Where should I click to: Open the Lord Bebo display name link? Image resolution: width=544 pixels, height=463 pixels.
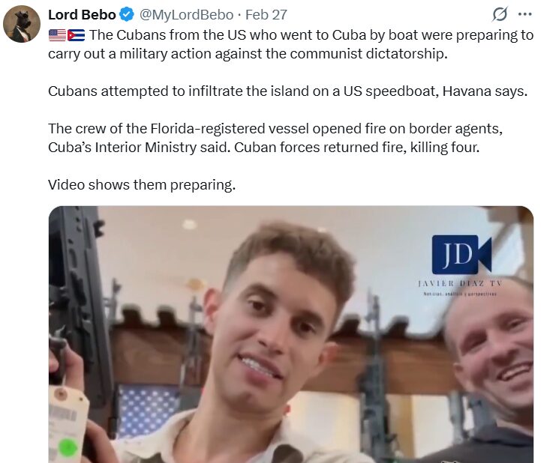pos(82,15)
